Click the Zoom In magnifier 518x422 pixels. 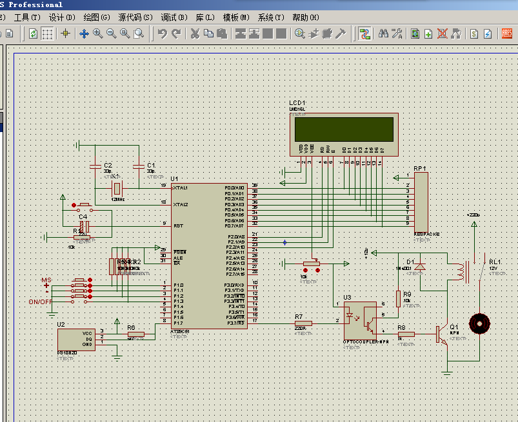(98, 34)
